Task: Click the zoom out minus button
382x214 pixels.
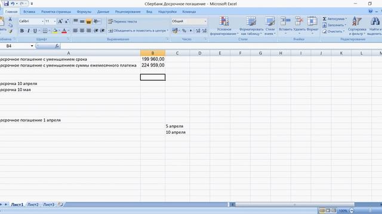Action: (352, 210)
